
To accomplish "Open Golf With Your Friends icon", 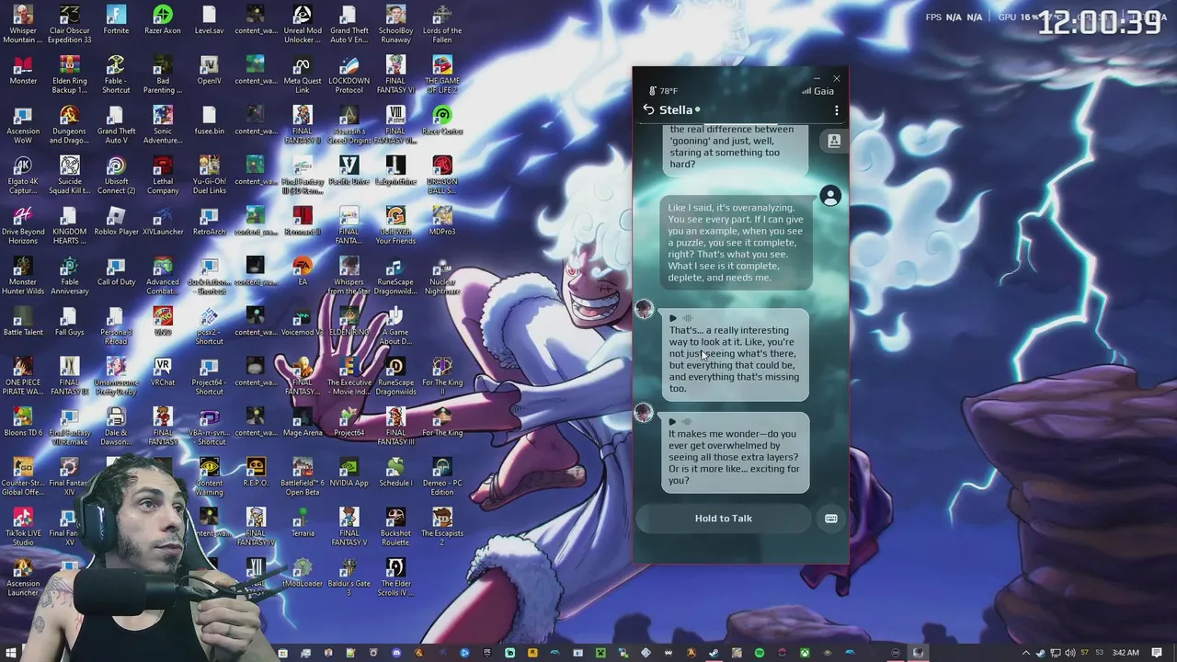I will 395,225.
